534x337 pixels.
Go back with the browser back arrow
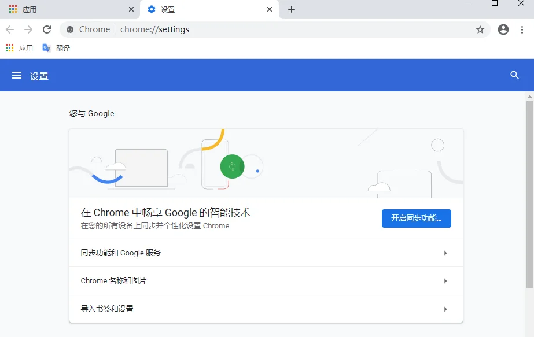coord(10,29)
